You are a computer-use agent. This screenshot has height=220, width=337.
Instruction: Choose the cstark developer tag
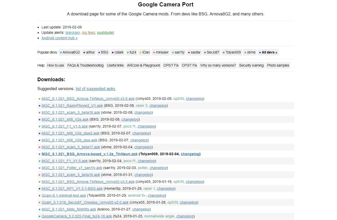(118, 52)
